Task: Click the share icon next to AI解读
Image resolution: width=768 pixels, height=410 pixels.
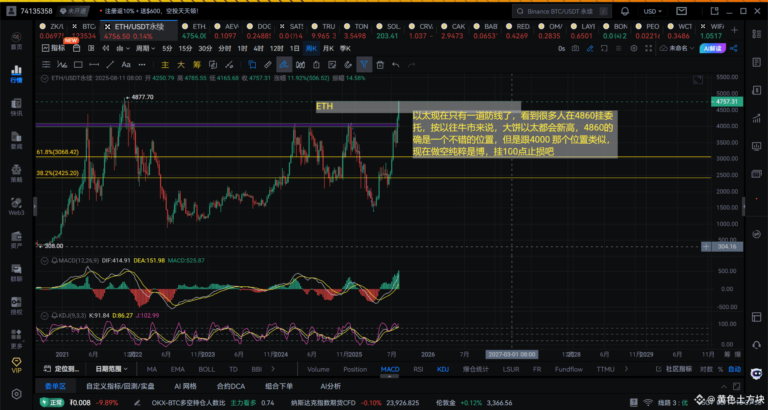Action: [734, 48]
